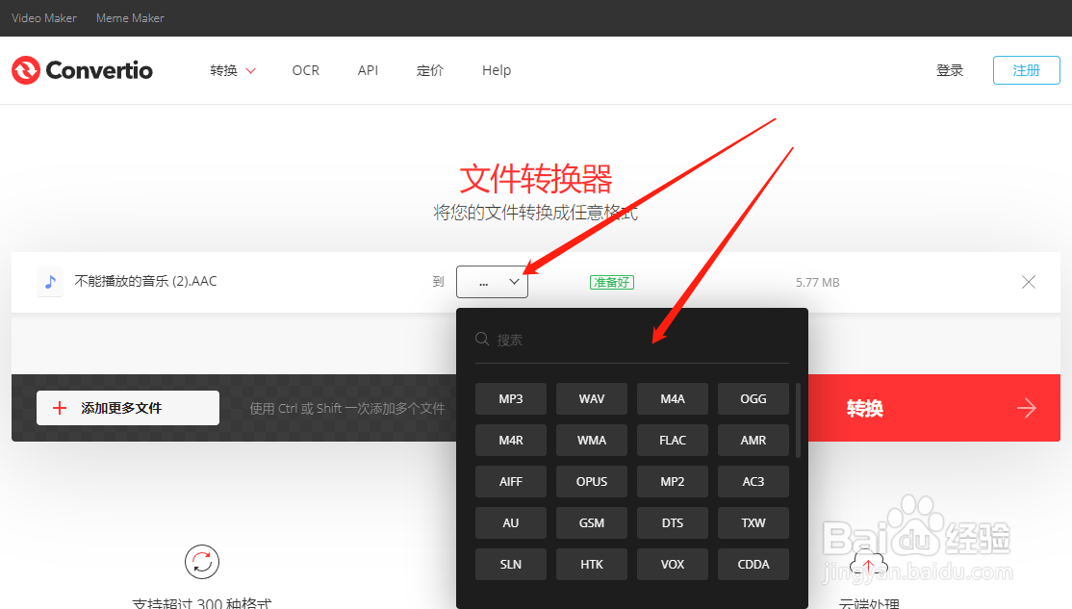Go to the Help section
Screen dimensions: 1072x609
pos(497,70)
